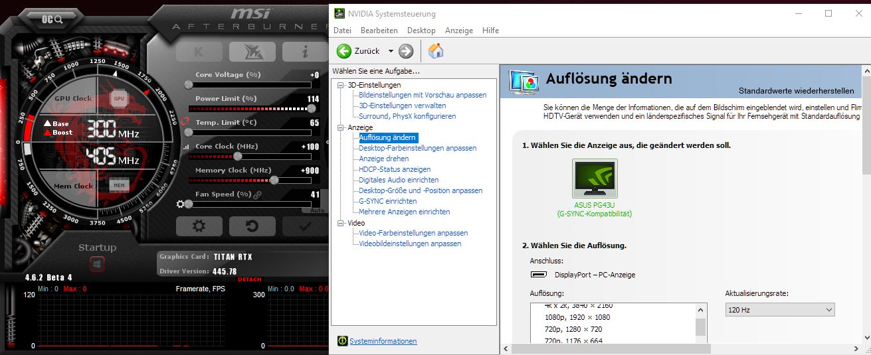Open the Bearbeiten menu
This screenshot has width=871, height=355.
379,31
